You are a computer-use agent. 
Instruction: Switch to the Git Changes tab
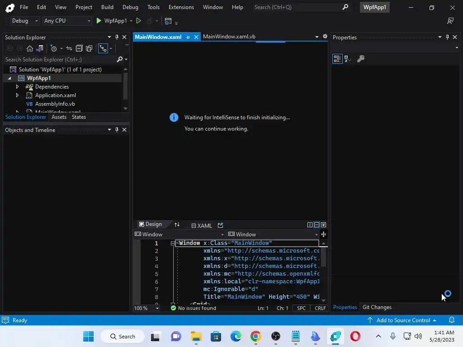377,307
